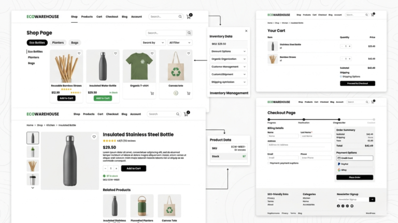Click the minus quantity button on product page
This screenshot has height=223, width=398.
coord(106,168)
